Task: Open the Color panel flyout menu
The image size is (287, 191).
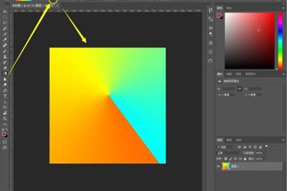Action: tap(283, 8)
